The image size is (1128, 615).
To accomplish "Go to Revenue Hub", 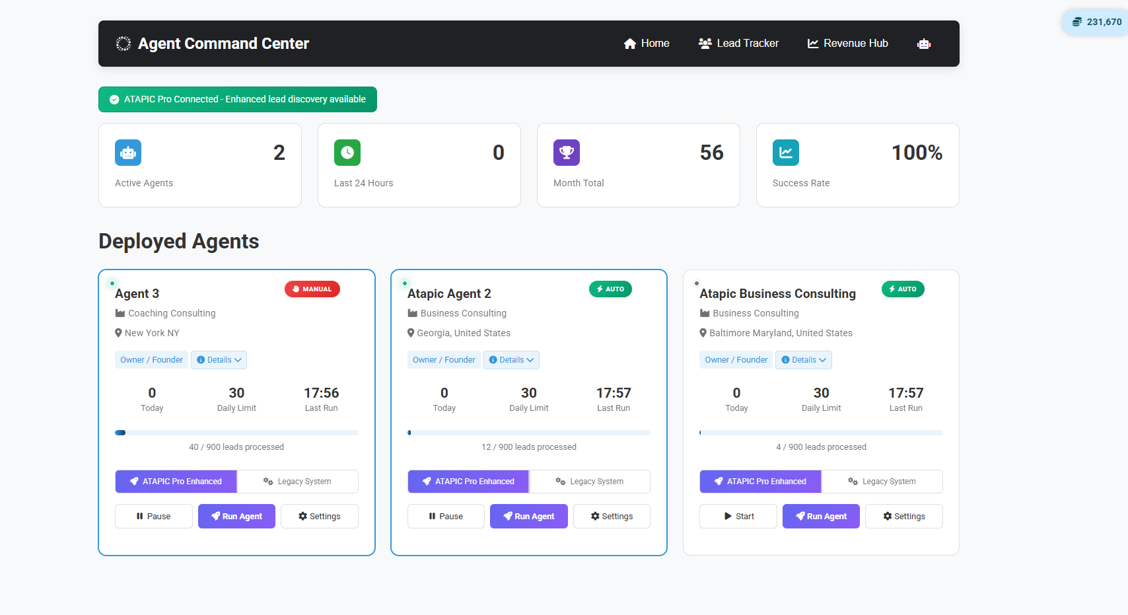I will point(847,44).
